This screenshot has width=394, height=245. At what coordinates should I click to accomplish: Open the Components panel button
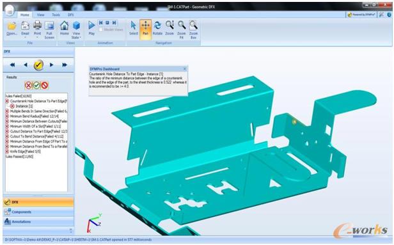pos(38,212)
